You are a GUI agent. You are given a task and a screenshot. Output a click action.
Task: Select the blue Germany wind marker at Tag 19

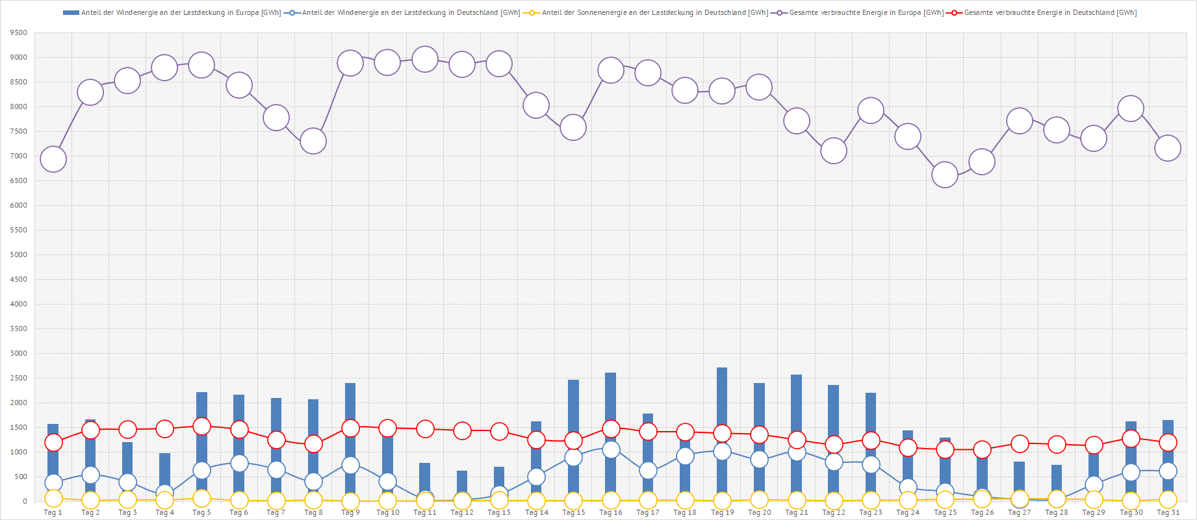[722, 452]
